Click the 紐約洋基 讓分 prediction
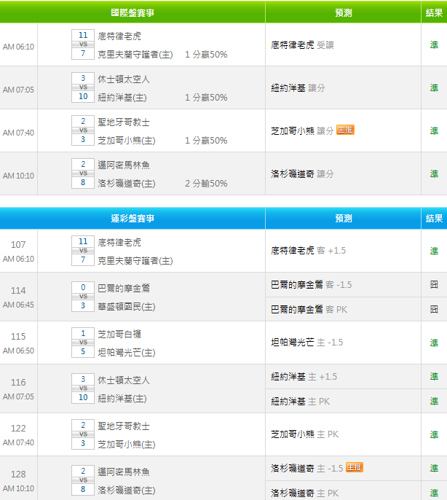Image resolution: width=447 pixels, height=500 pixels. click(298, 88)
